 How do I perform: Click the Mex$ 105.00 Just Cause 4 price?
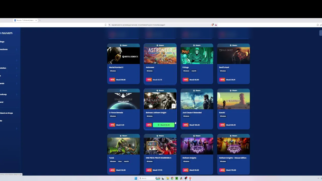pyautogui.click(x=194, y=125)
